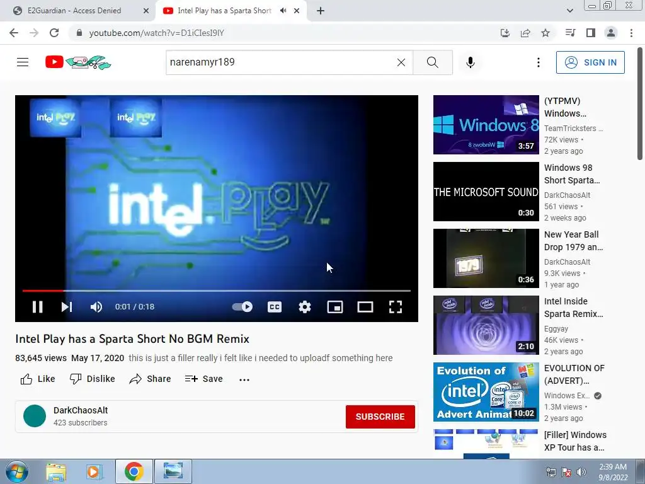Open YouTube settings three-dot menu
Image resolution: width=645 pixels, height=484 pixels.
pos(538,62)
